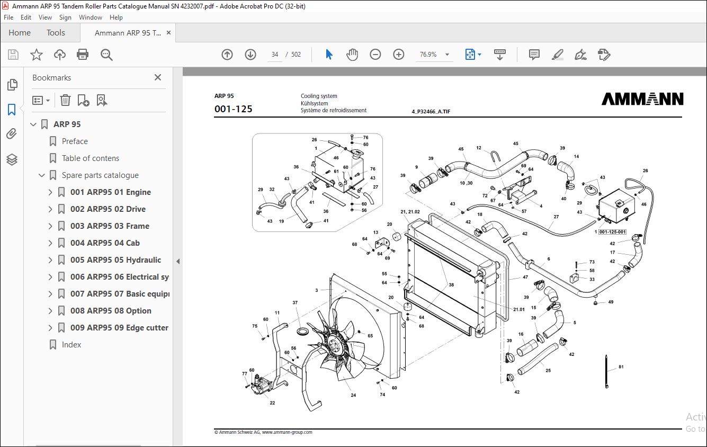Bookmark this file with the star icon
The height and width of the screenshot is (447, 707).
36,55
